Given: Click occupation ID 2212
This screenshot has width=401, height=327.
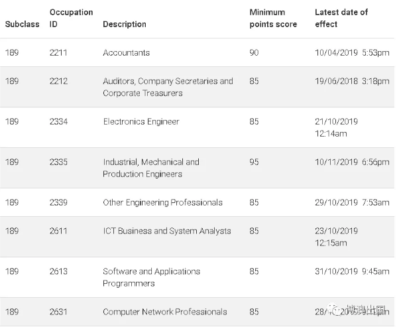Looking at the screenshot, I should (x=58, y=81).
